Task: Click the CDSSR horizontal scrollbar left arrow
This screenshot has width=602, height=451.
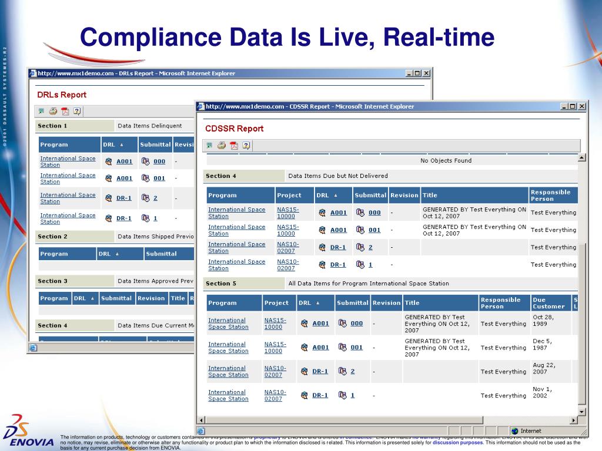Action: (x=201, y=420)
